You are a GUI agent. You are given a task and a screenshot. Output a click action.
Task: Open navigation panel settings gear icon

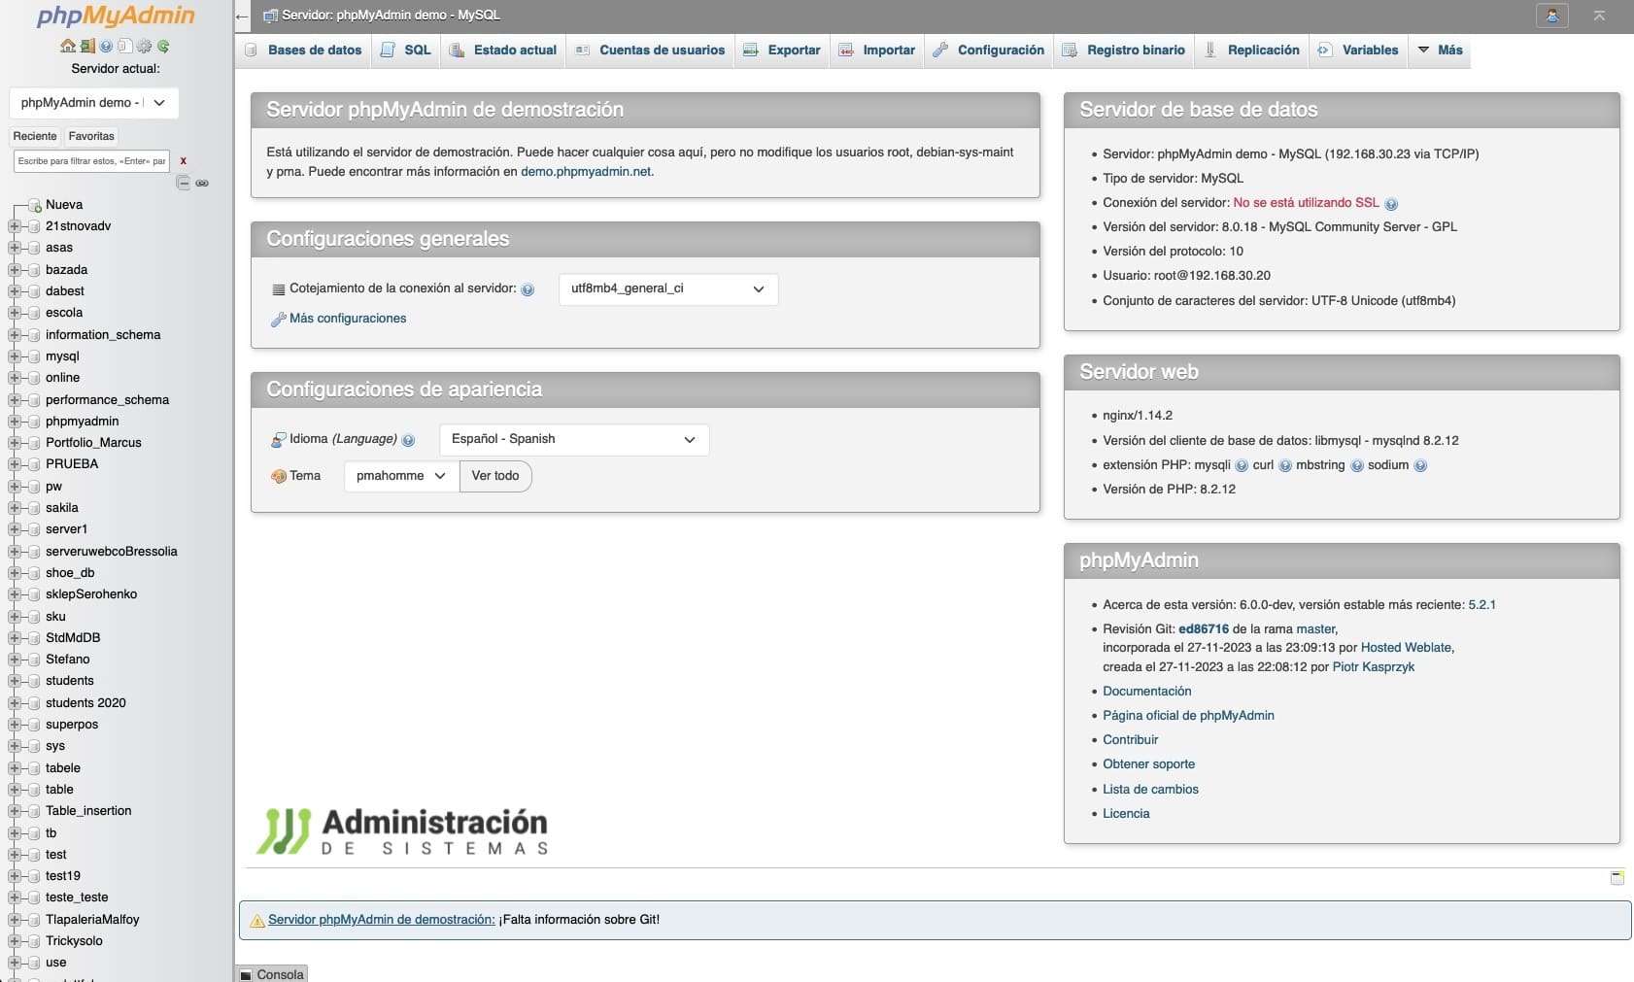tap(144, 46)
